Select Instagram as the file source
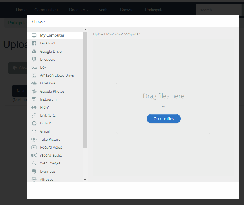Screen dimensions: 244x205 point(55,99)
